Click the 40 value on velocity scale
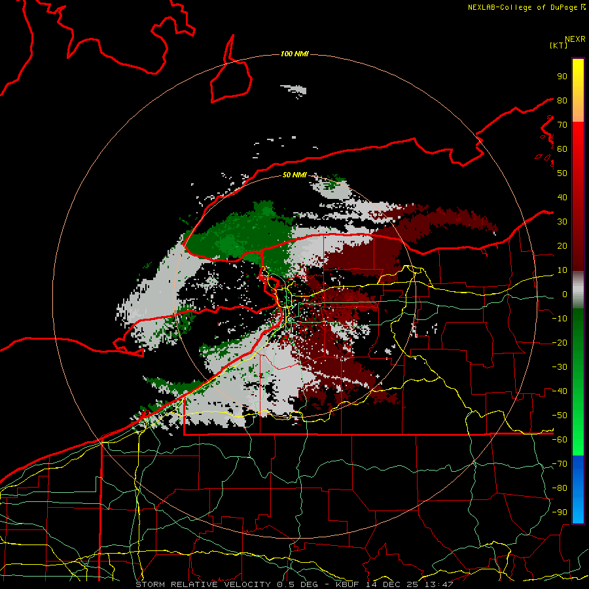589x589 pixels. pos(562,198)
